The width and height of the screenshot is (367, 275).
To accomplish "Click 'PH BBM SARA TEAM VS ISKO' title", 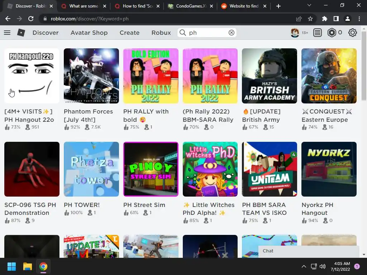I will click(x=264, y=209).
